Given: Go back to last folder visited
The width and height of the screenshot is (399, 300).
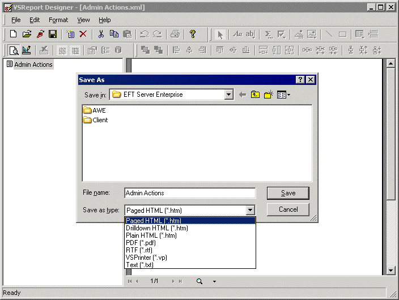Looking at the screenshot, I should pyautogui.click(x=243, y=95).
